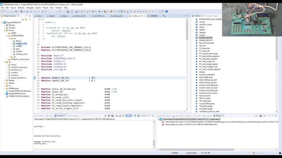This screenshot has width=282, height=158.
Task: Select FC_read_coils in Outline
Action: [204, 51]
